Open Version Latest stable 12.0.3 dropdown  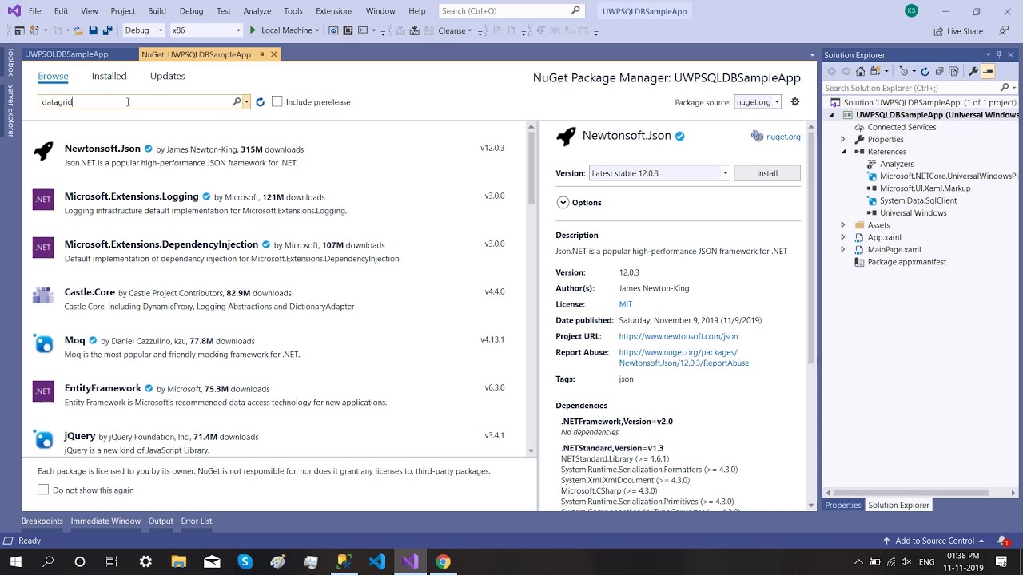coord(659,173)
